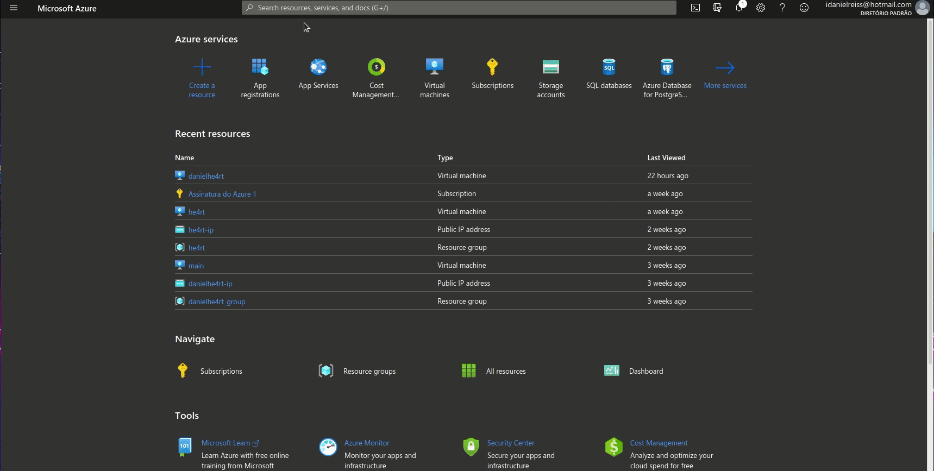Click Dashboard icon under Navigate
The image size is (934, 471).
point(612,370)
